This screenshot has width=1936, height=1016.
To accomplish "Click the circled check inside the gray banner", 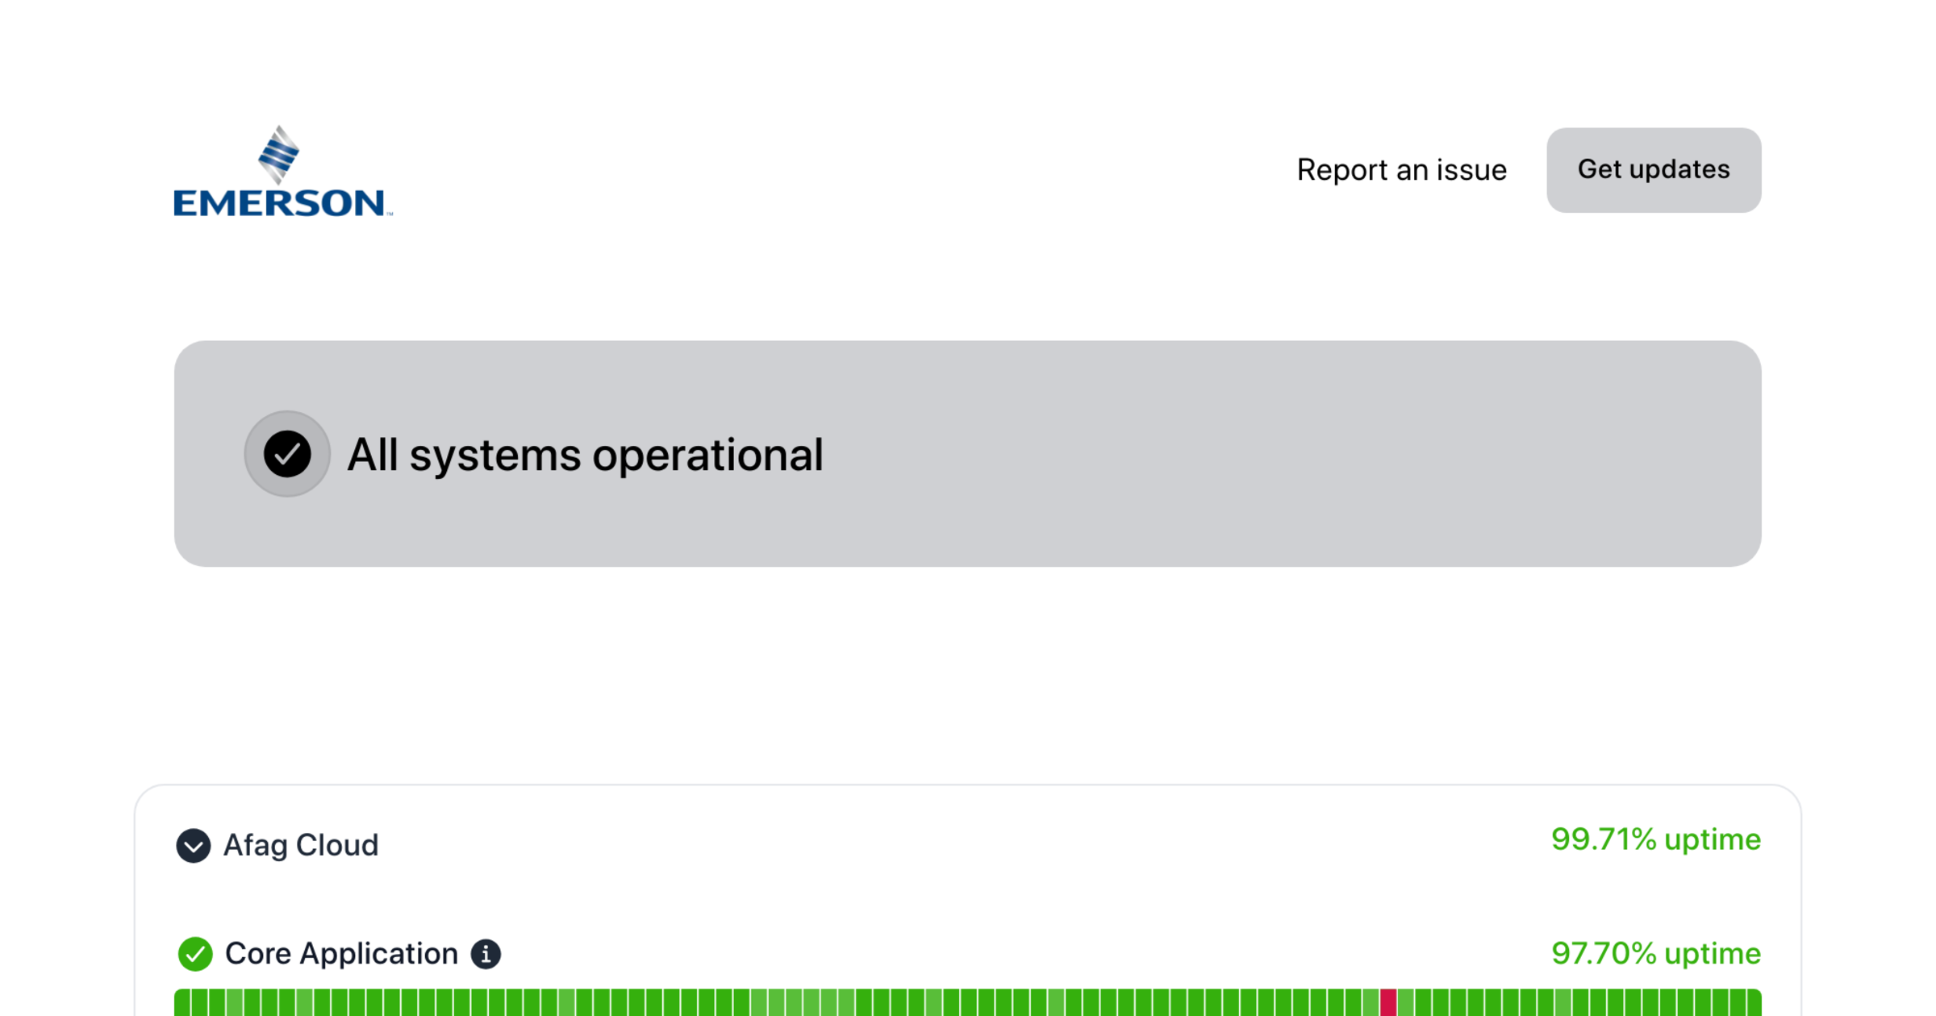I will click(x=287, y=454).
